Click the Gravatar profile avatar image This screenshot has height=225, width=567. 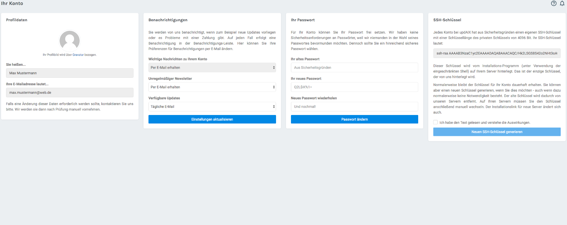point(70,41)
